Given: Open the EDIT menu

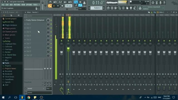Looking at the screenshot, I should click(7, 5).
